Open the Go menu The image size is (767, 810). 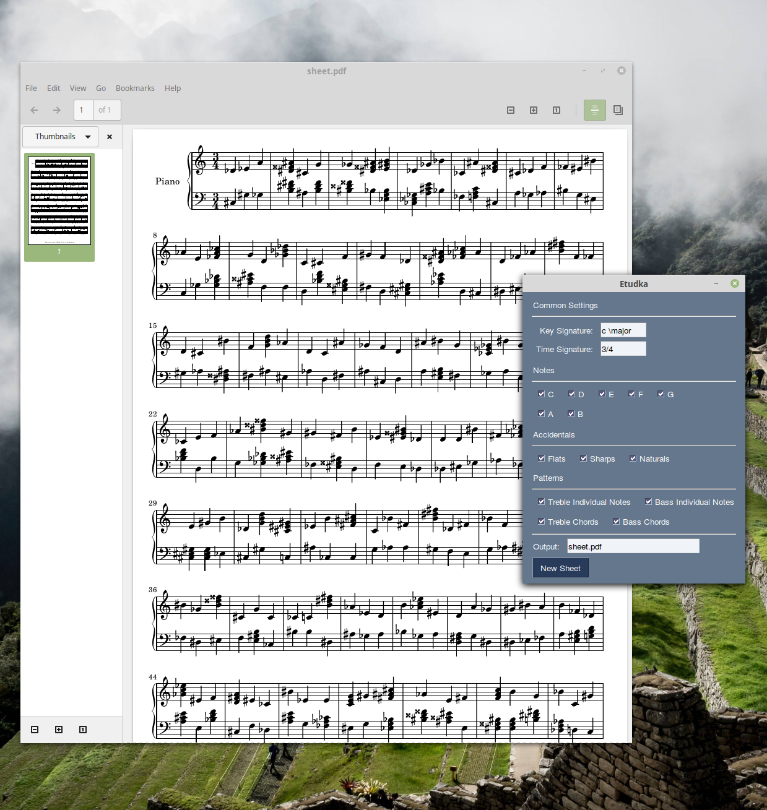[101, 88]
